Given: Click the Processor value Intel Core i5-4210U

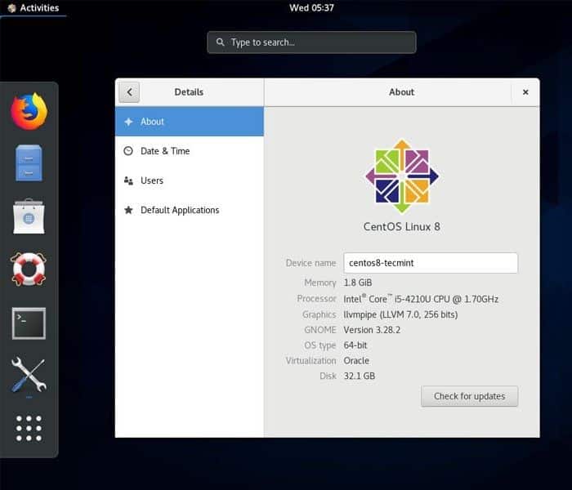Looking at the screenshot, I should click(x=421, y=299).
